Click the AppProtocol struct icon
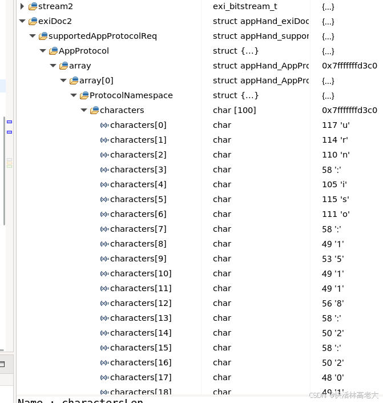 coord(53,51)
